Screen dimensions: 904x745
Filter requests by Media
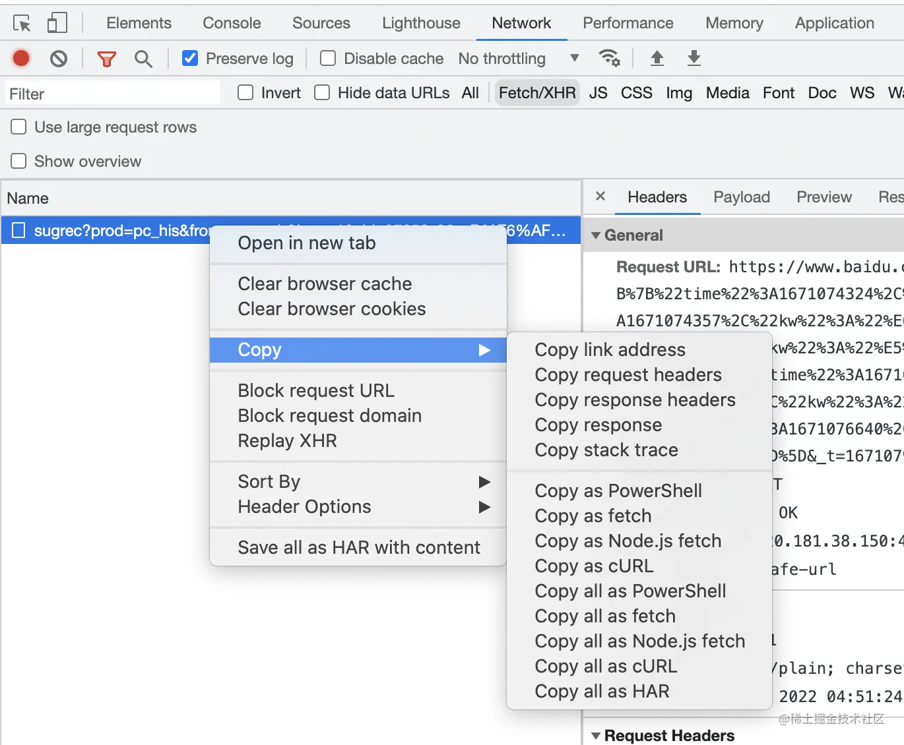pos(728,93)
